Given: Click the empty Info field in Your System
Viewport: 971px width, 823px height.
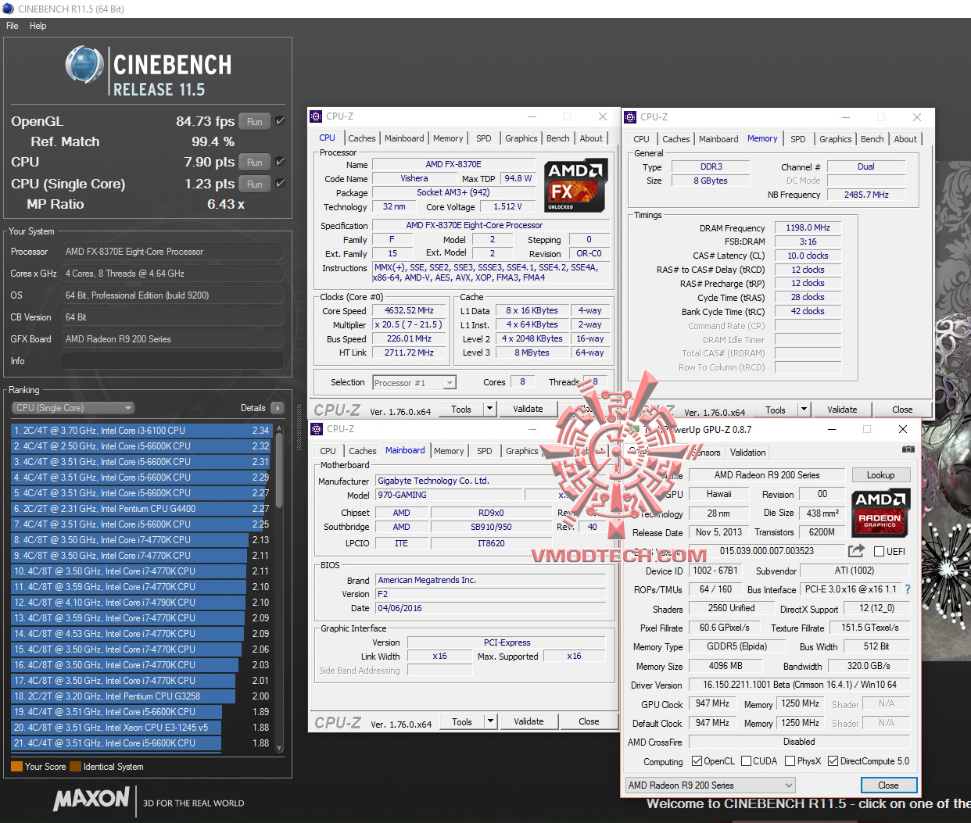Looking at the screenshot, I should click(x=172, y=361).
